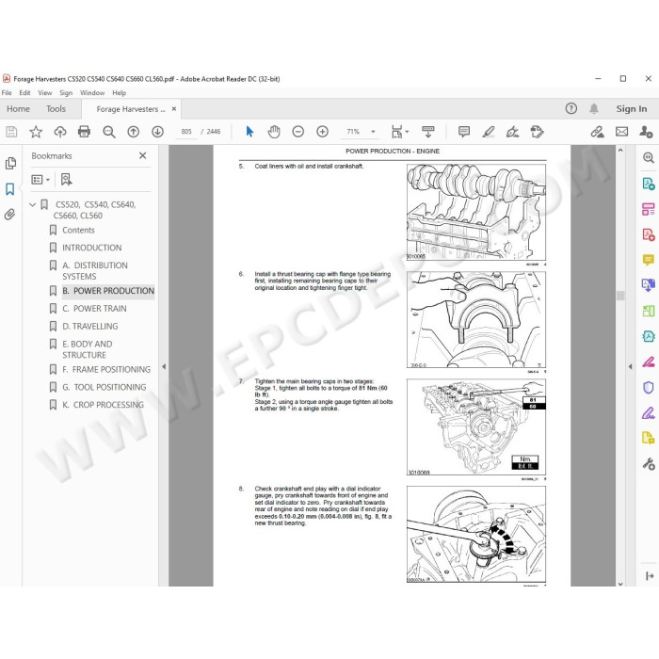Image resolution: width=659 pixels, height=659 pixels.
Task: Select the highlighter pen tool
Action: click(x=488, y=132)
